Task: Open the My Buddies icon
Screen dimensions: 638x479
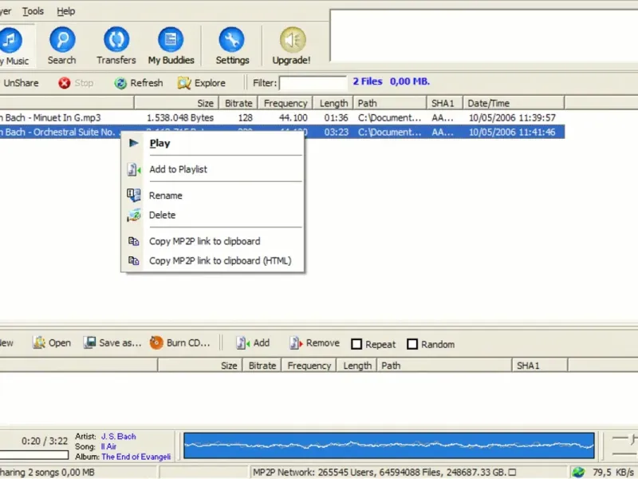Action: click(171, 40)
